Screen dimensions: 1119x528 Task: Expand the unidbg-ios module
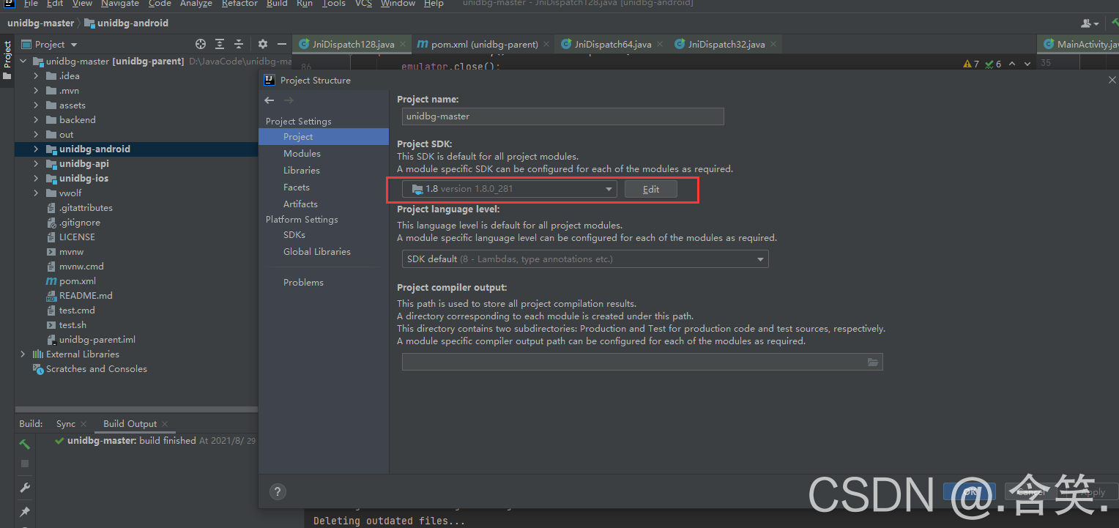36,179
